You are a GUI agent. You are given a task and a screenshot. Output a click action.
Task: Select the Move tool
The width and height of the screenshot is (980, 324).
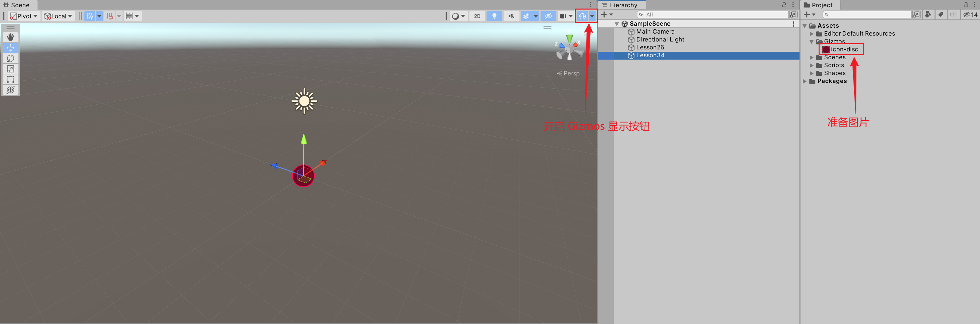coord(10,47)
